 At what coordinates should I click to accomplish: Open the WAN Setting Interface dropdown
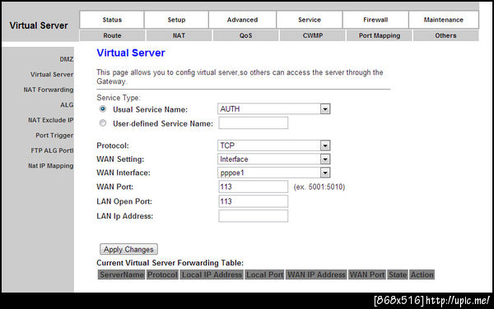(x=274, y=159)
